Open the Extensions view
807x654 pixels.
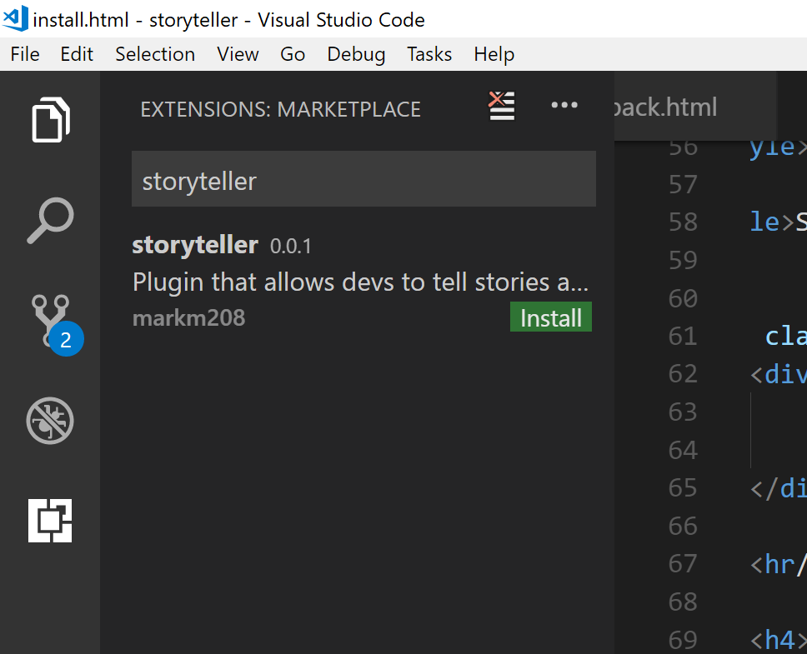coord(50,521)
